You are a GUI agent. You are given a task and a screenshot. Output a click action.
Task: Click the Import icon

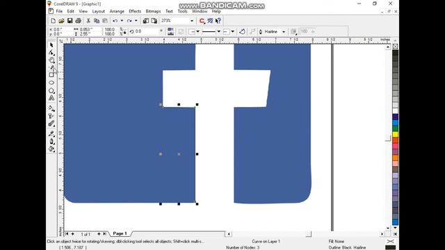pos(145,21)
